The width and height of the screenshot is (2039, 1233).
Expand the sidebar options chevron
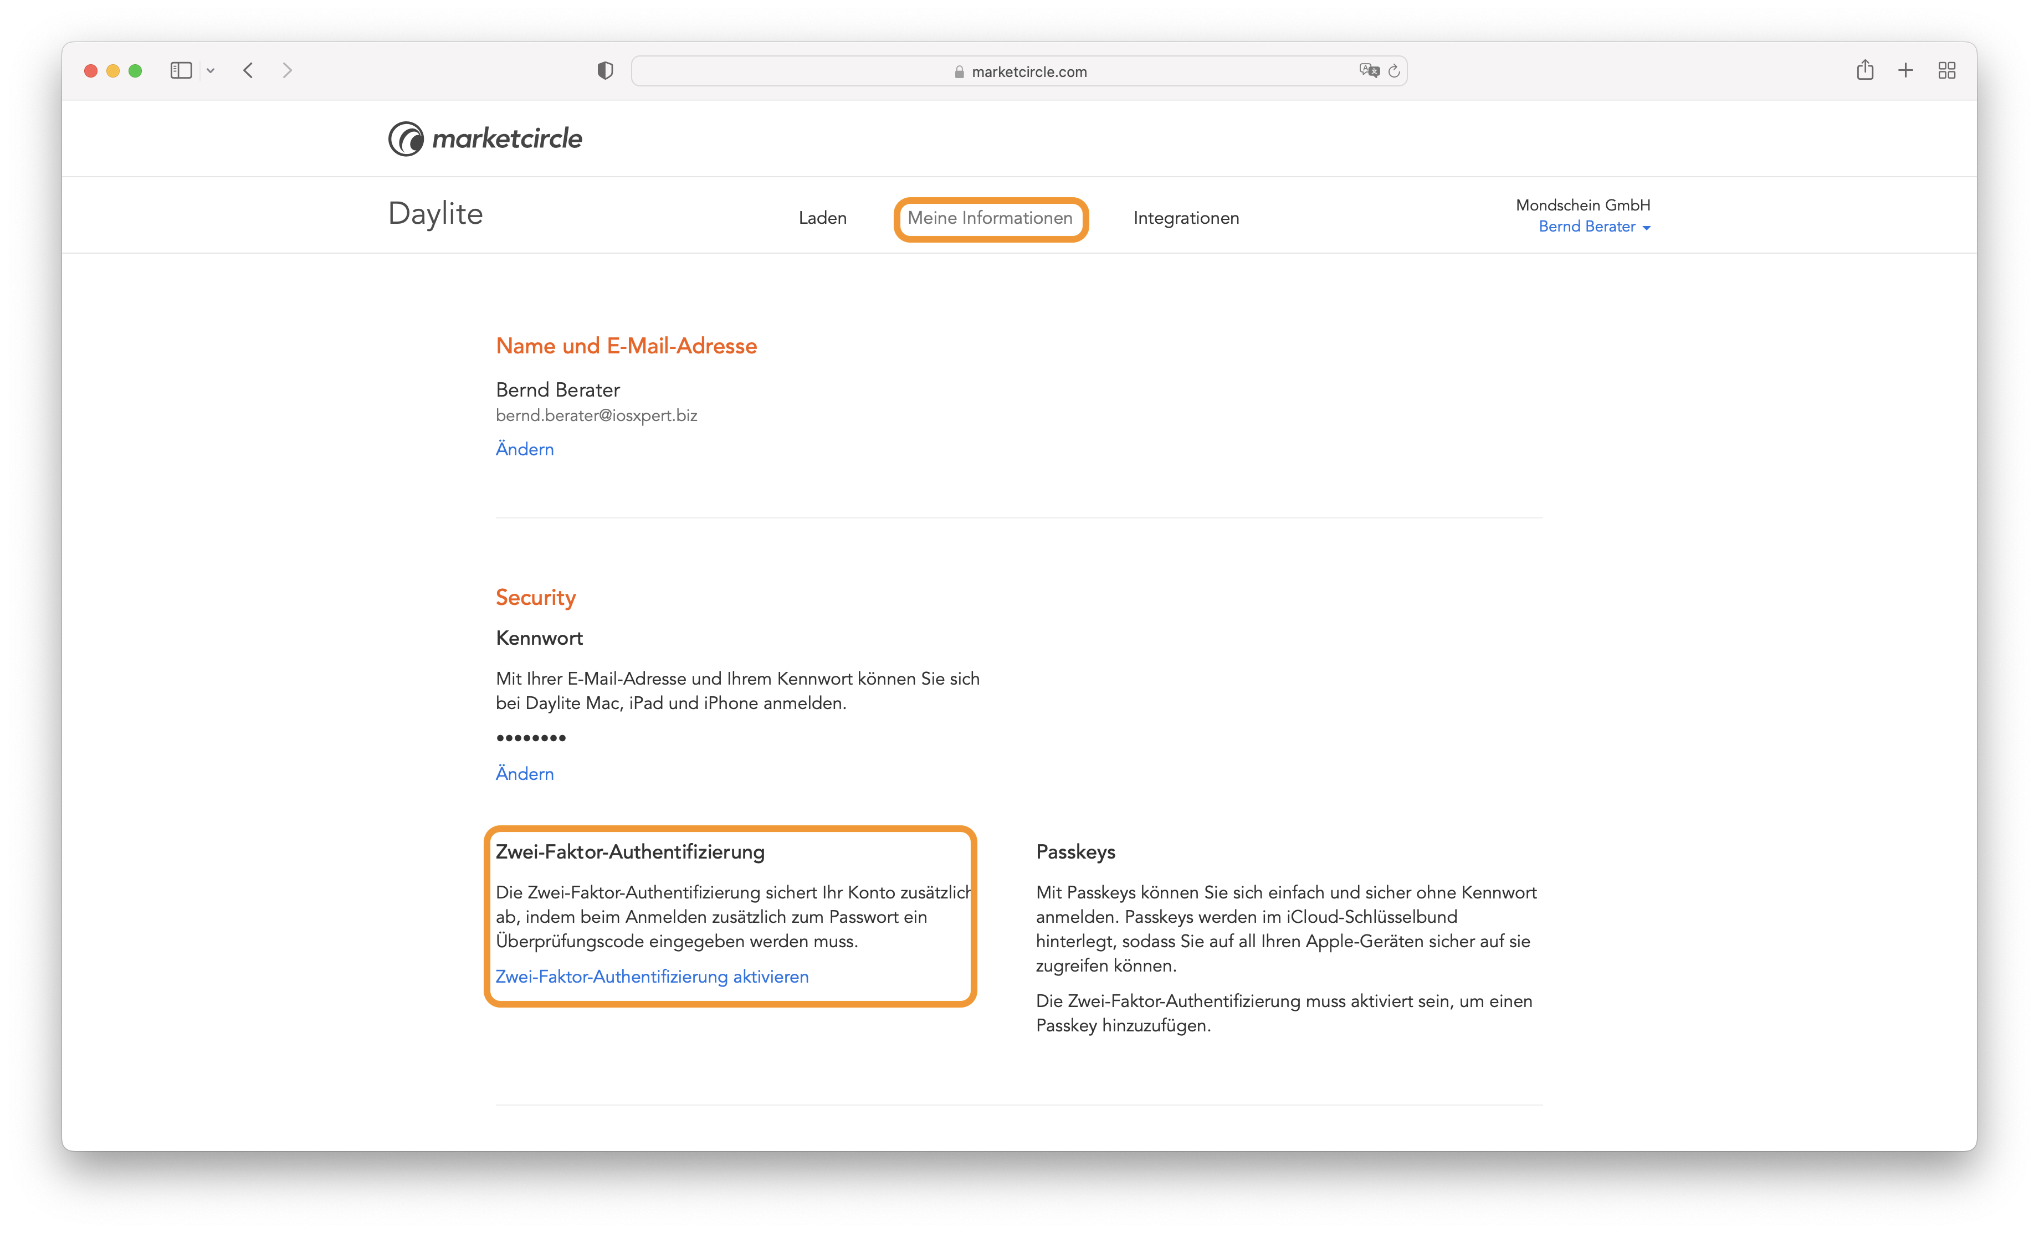210,71
